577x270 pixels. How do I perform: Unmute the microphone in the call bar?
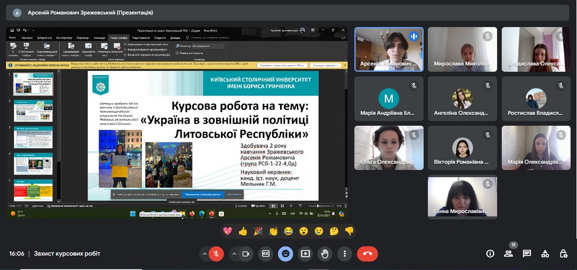pos(216,254)
